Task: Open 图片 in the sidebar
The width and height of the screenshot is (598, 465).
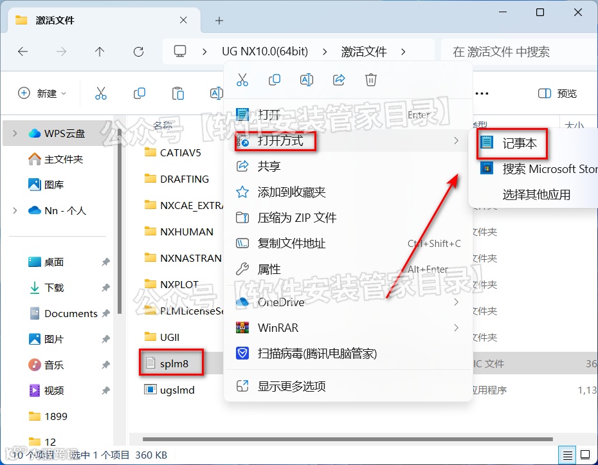Action: (x=46, y=339)
